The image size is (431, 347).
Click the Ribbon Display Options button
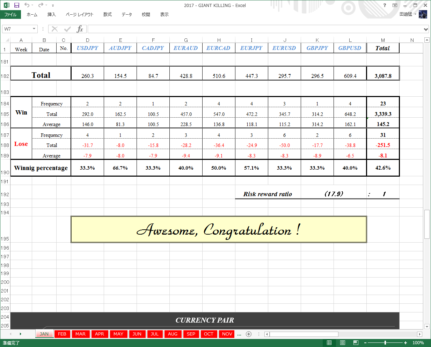pos(395,5)
